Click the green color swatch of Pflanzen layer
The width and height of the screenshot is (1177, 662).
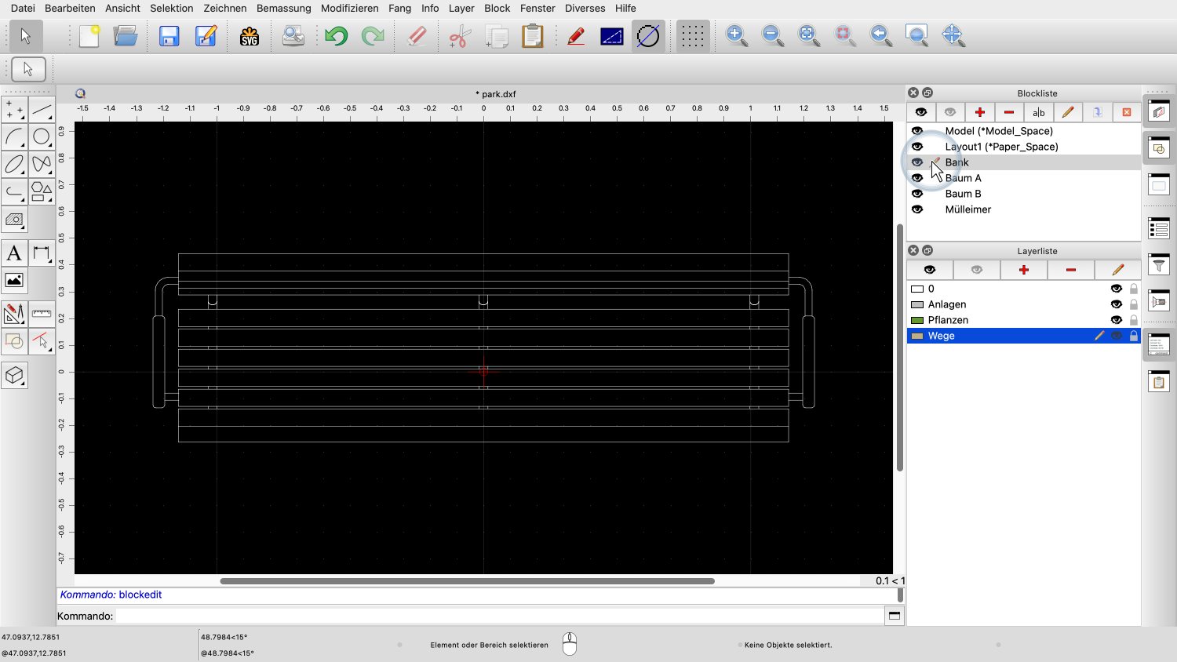point(916,319)
